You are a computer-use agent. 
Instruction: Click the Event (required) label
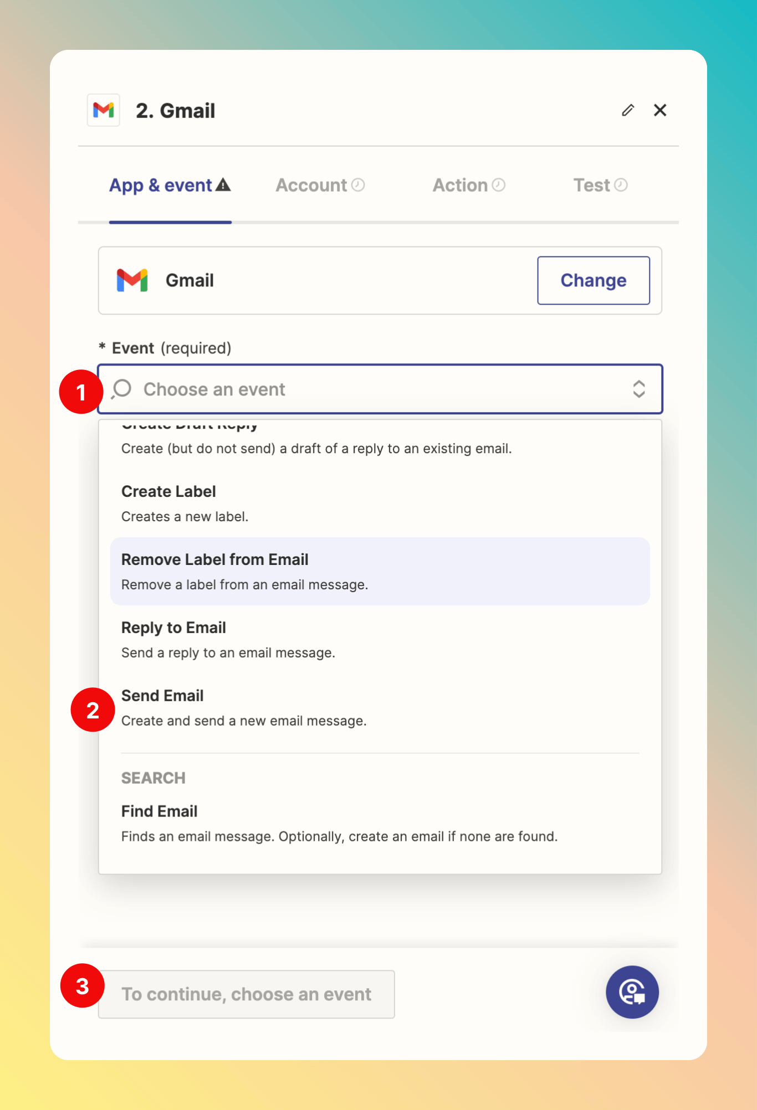tap(165, 348)
